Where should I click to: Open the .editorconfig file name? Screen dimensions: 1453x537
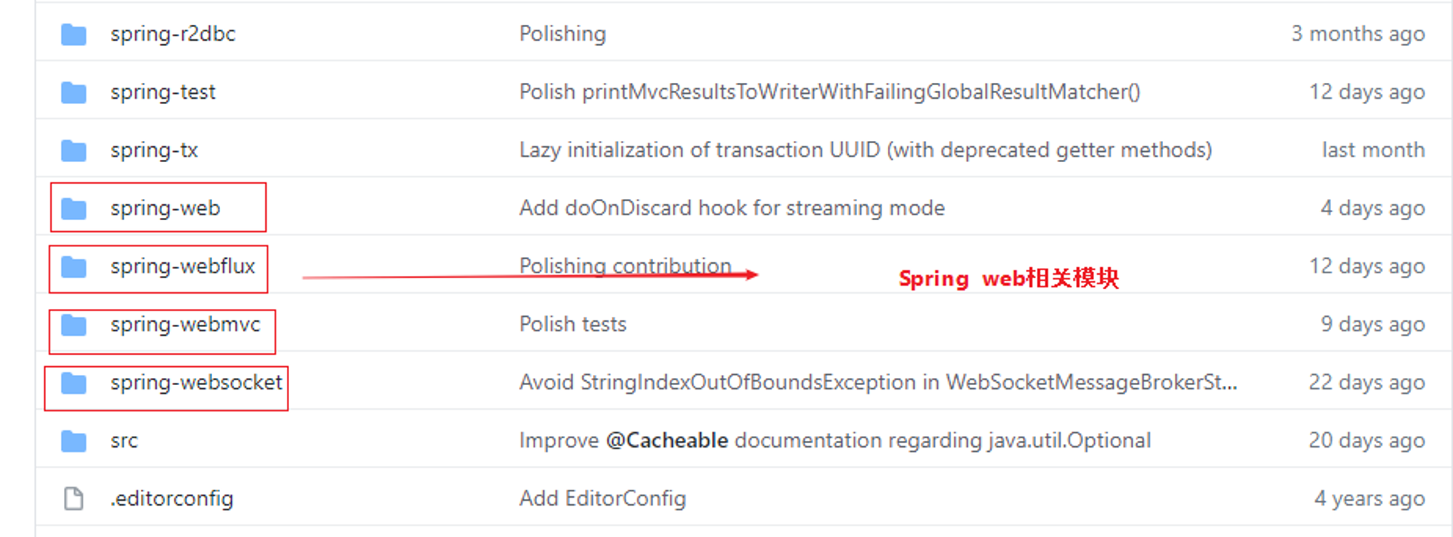click(171, 499)
